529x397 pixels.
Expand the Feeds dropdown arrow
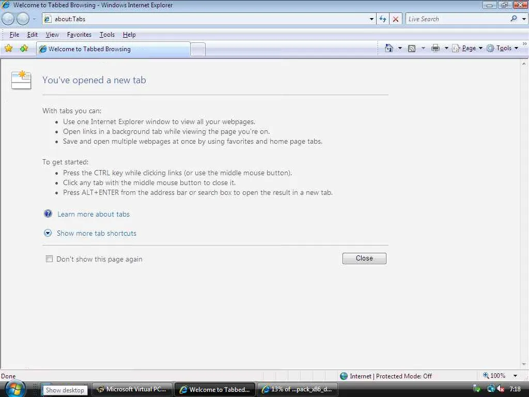[x=423, y=48]
